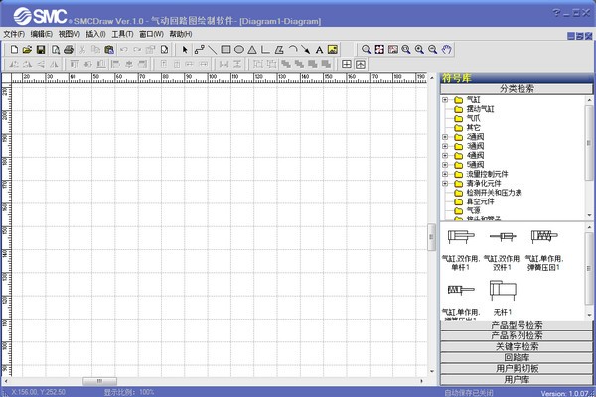Expand the 清净化元件 tree node
This screenshot has height=397, width=596.
point(445,183)
